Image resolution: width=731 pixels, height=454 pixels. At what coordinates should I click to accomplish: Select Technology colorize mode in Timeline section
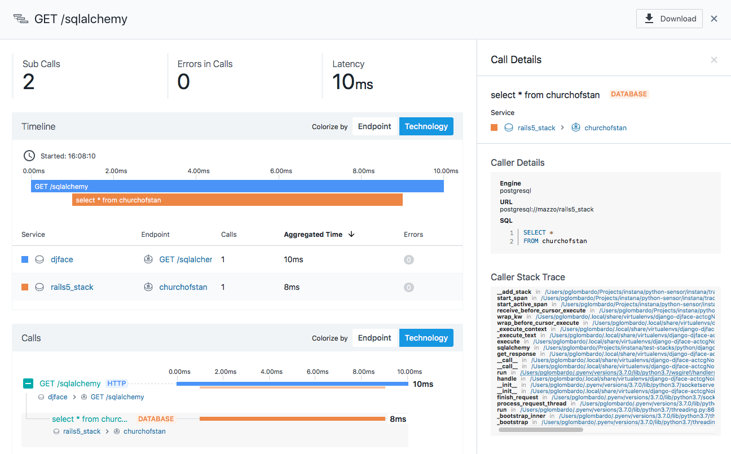[x=426, y=126]
